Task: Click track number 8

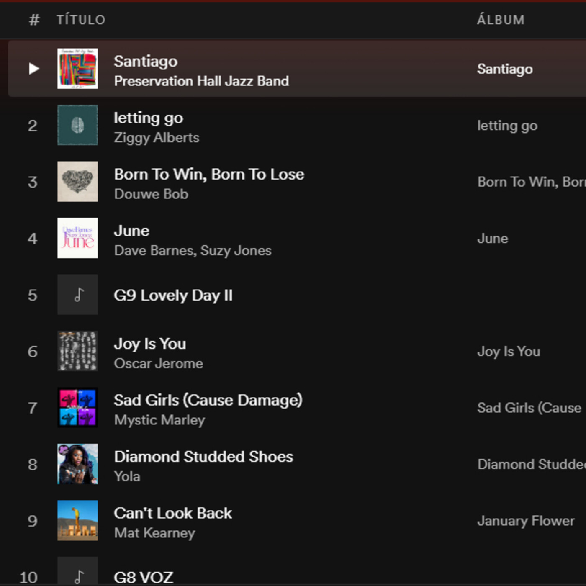Action: 33,465
